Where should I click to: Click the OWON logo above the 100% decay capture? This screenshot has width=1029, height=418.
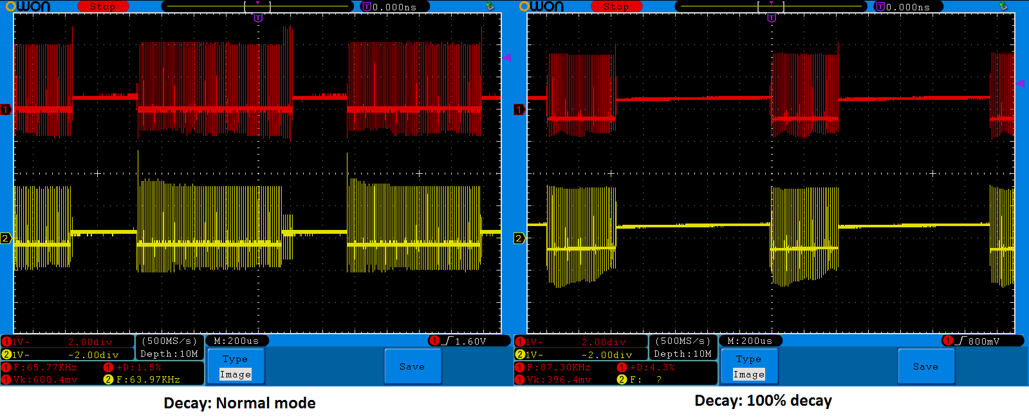point(541,6)
